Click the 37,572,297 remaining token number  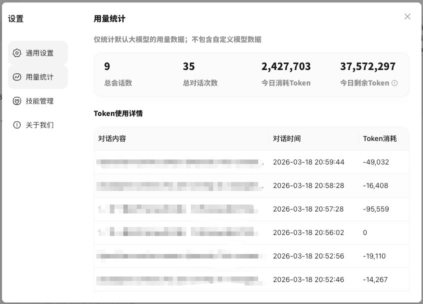coord(368,66)
